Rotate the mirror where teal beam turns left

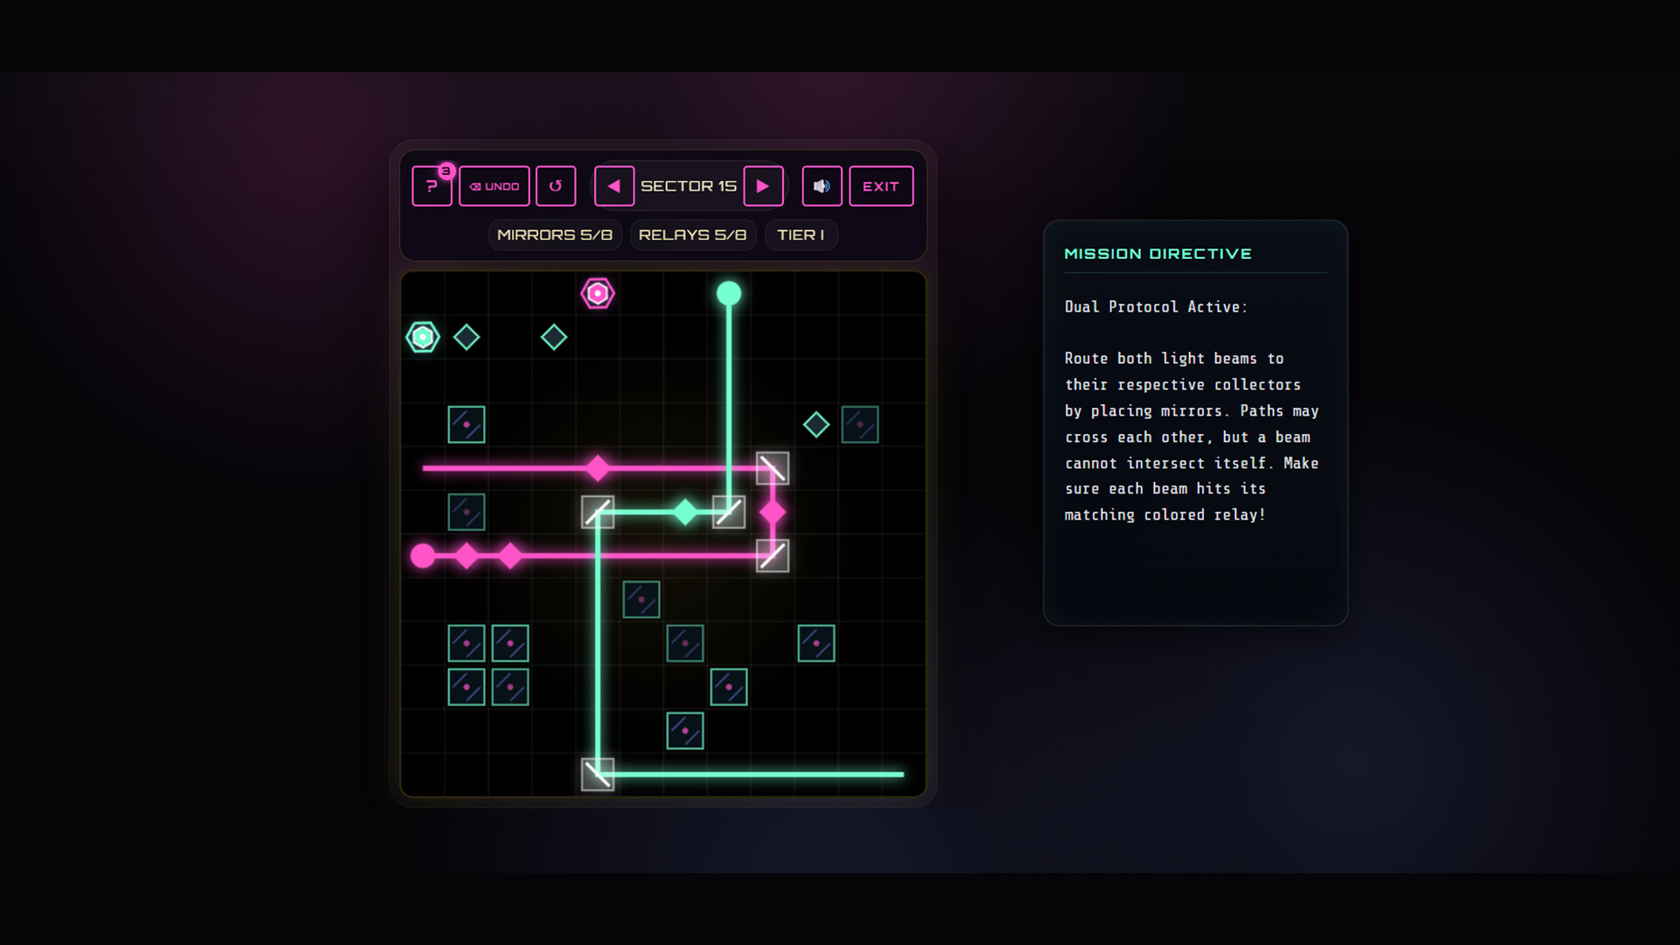click(x=729, y=512)
